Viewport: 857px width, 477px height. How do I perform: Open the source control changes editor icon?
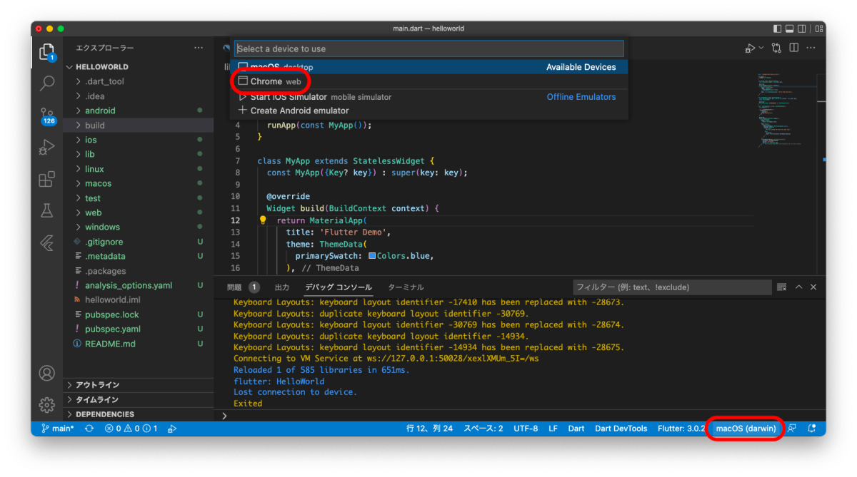tap(776, 48)
